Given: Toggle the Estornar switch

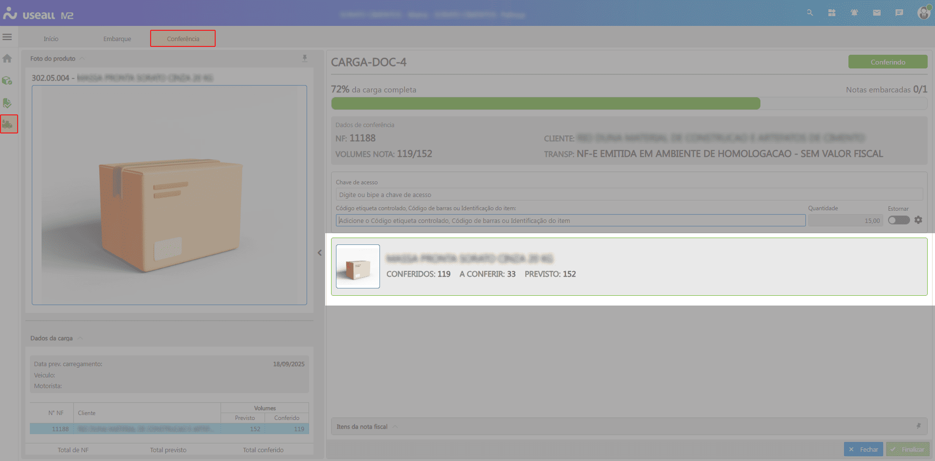Looking at the screenshot, I should click(898, 220).
